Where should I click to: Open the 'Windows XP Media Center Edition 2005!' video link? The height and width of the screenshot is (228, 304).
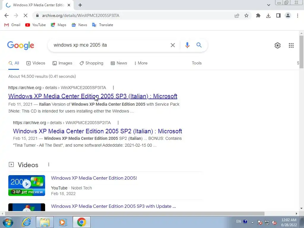[x=94, y=178]
